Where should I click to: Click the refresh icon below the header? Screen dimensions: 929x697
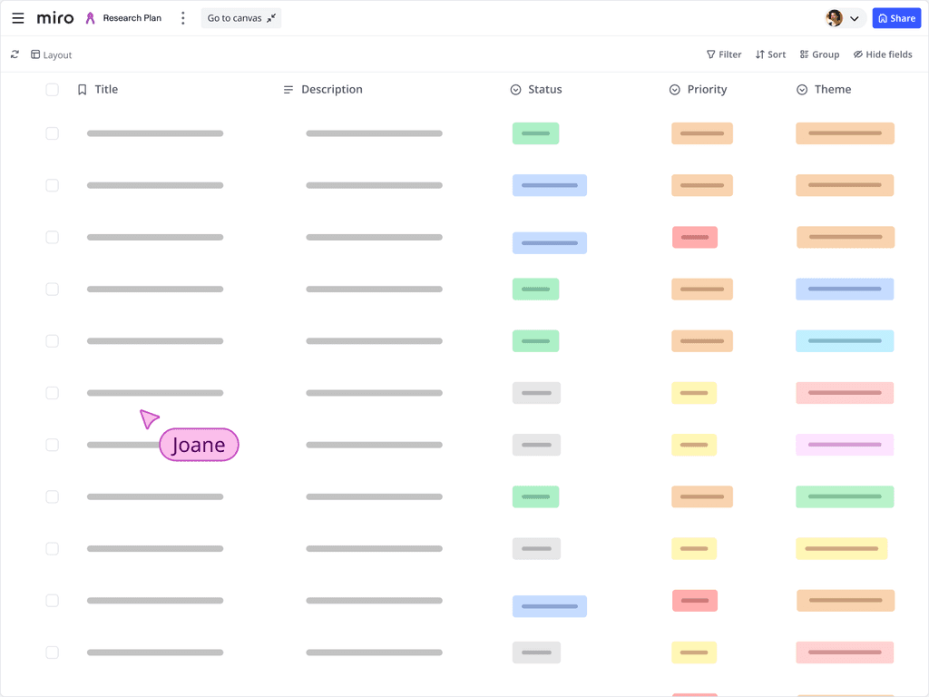pos(14,54)
